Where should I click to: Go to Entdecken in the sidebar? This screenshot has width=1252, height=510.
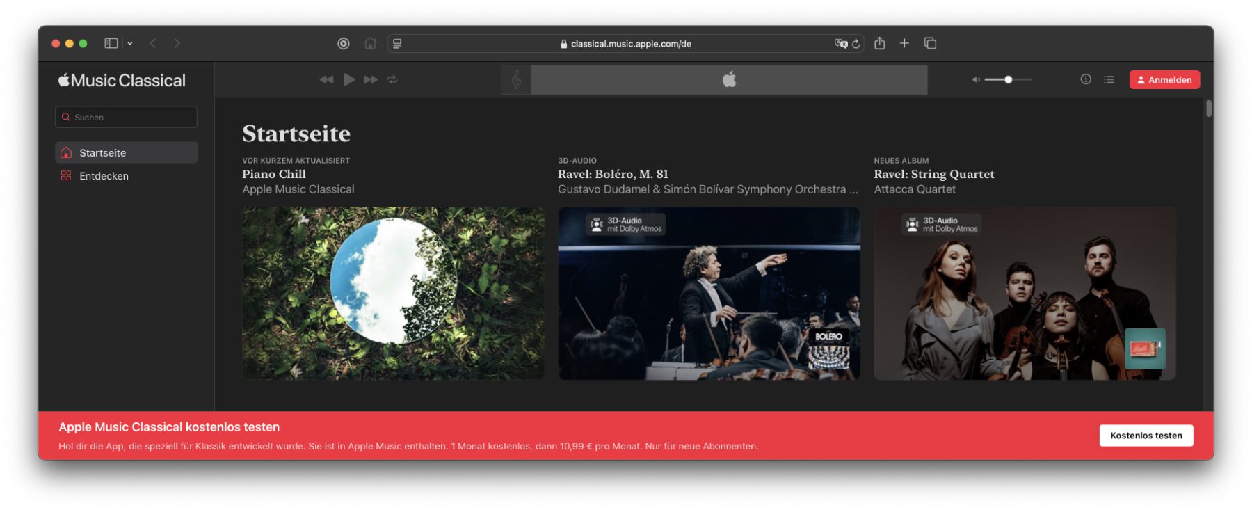[x=104, y=176]
